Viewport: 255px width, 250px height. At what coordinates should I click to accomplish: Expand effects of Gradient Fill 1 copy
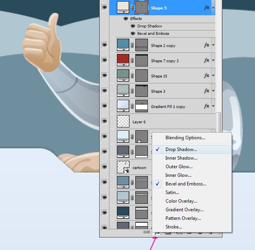click(x=213, y=106)
